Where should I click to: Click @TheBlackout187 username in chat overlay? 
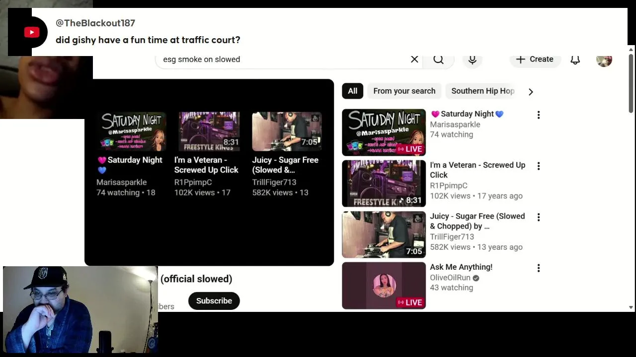pyautogui.click(x=95, y=23)
